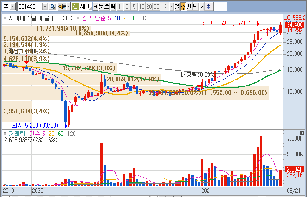Click the > arrow after 년

coord(202,6)
